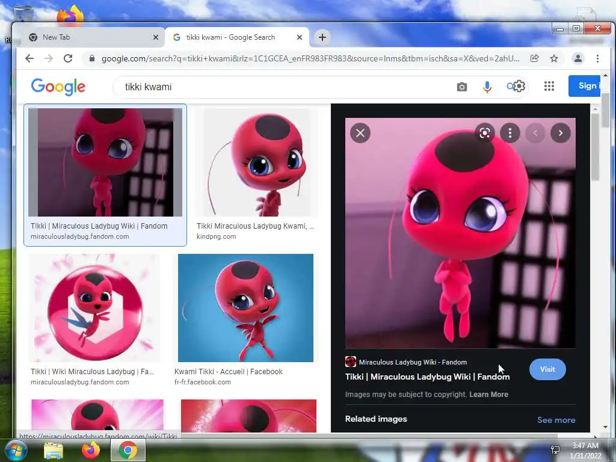Visit the Miraculous Ladybug Wiki page
616x462 pixels.
point(547,369)
